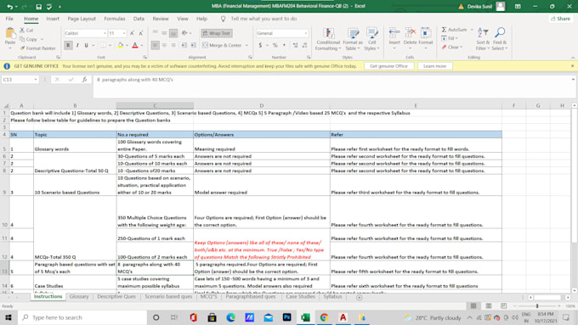Click the Get genuine Office button
This screenshot has width=578, height=325.
(x=389, y=66)
